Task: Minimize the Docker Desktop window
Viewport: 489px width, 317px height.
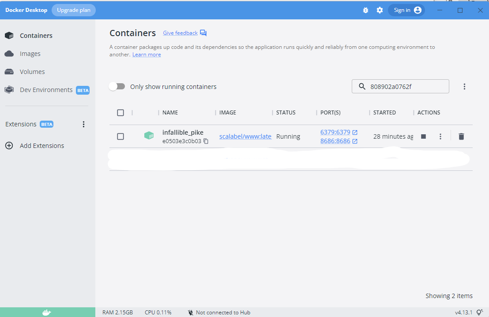Action: pyautogui.click(x=440, y=10)
